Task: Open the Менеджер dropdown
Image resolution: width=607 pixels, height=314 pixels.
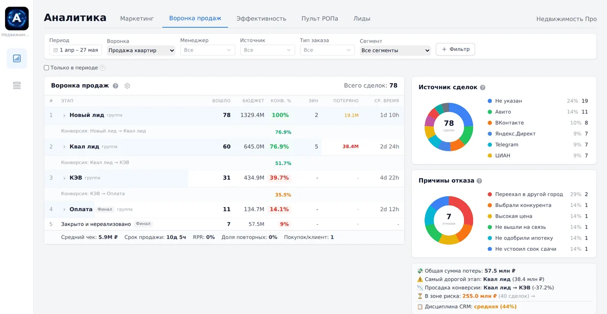Action: pyautogui.click(x=207, y=50)
